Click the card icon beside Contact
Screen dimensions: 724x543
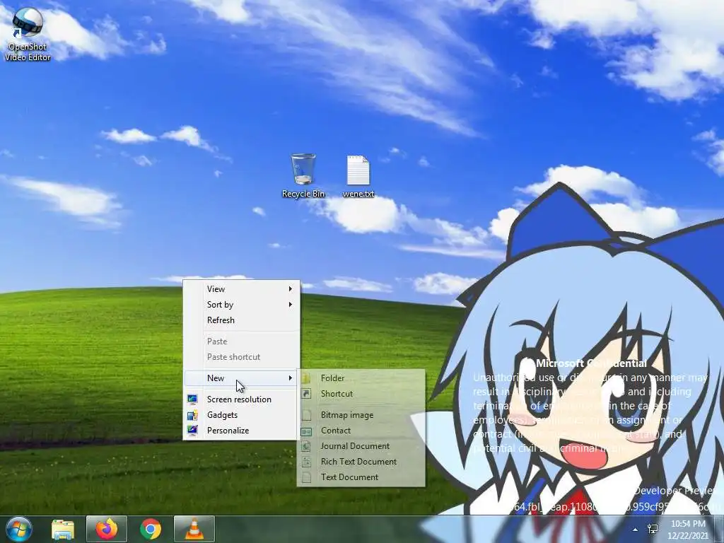point(306,431)
